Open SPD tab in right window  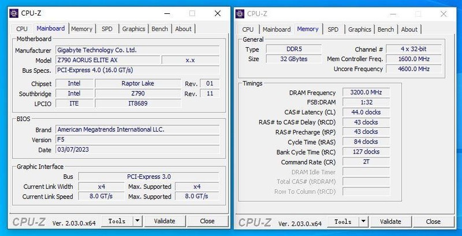point(333,29)
